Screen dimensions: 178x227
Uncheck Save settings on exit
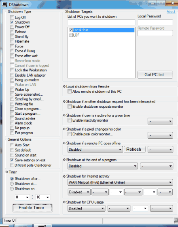click(12, 160)
